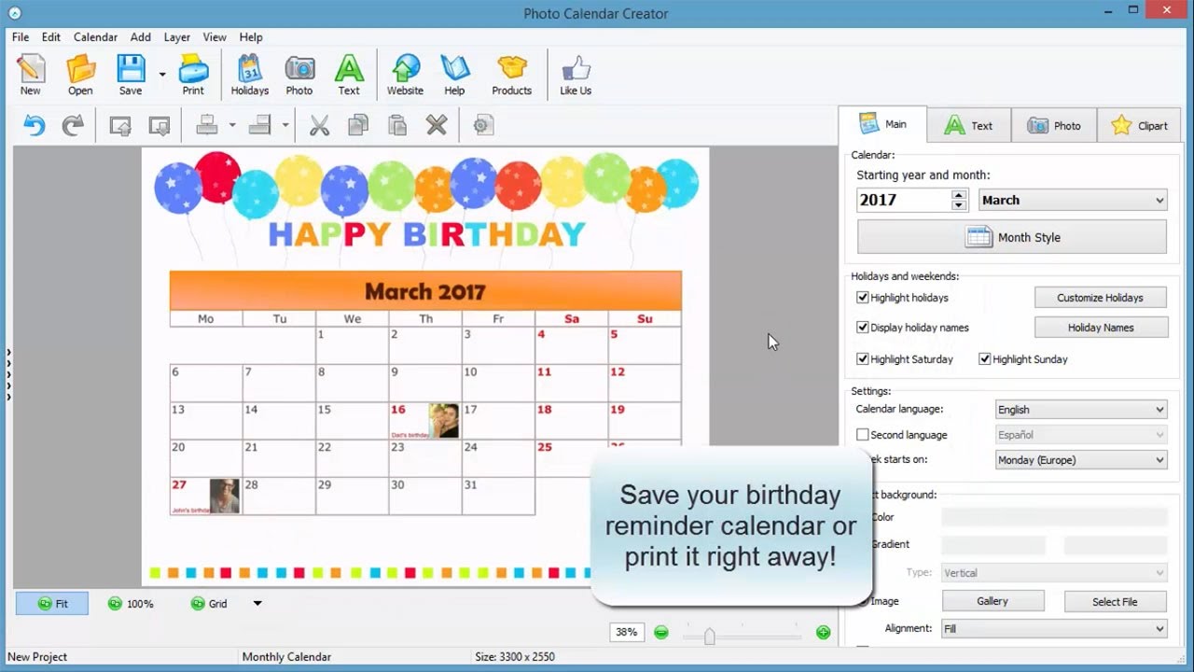Image resolution: width=1194 pixels, height=672 pixels.
Task: Open the Help toolbar icon
Action: pyautogui.click(x=454, y=75)
